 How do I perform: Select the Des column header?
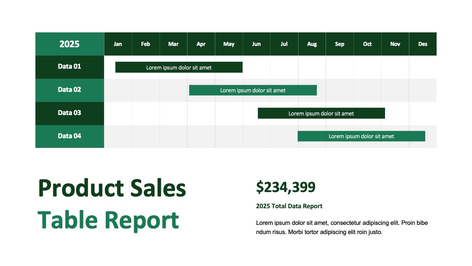click(423, 44)
